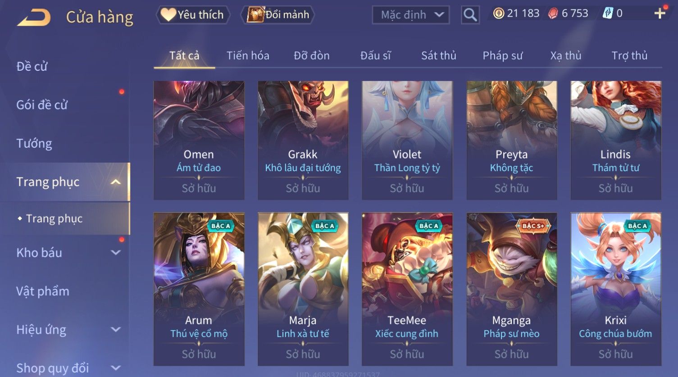Tap the heart icon for Yêu thích
The image size is (678, 377).
click(168, 15)
